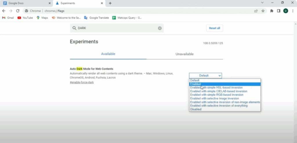Clear the DARK search text

pos(160,28)
